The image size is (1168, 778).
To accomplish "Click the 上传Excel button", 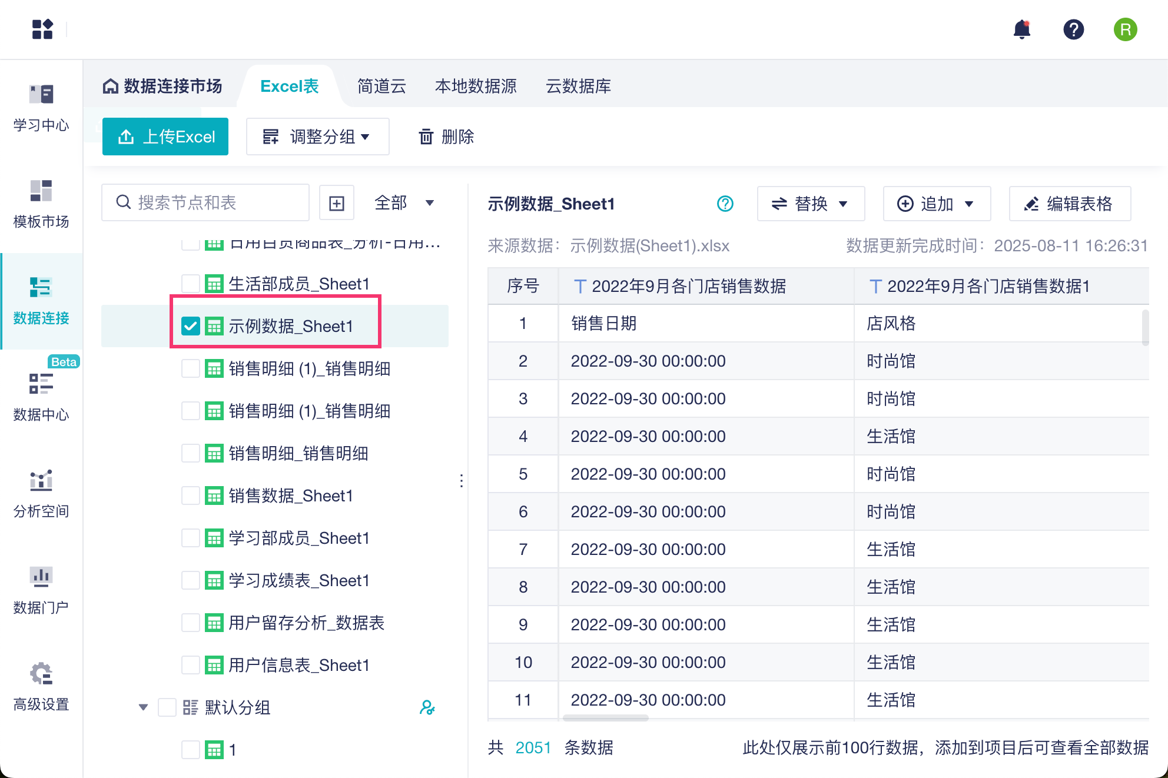I will [x=165, y=137].
